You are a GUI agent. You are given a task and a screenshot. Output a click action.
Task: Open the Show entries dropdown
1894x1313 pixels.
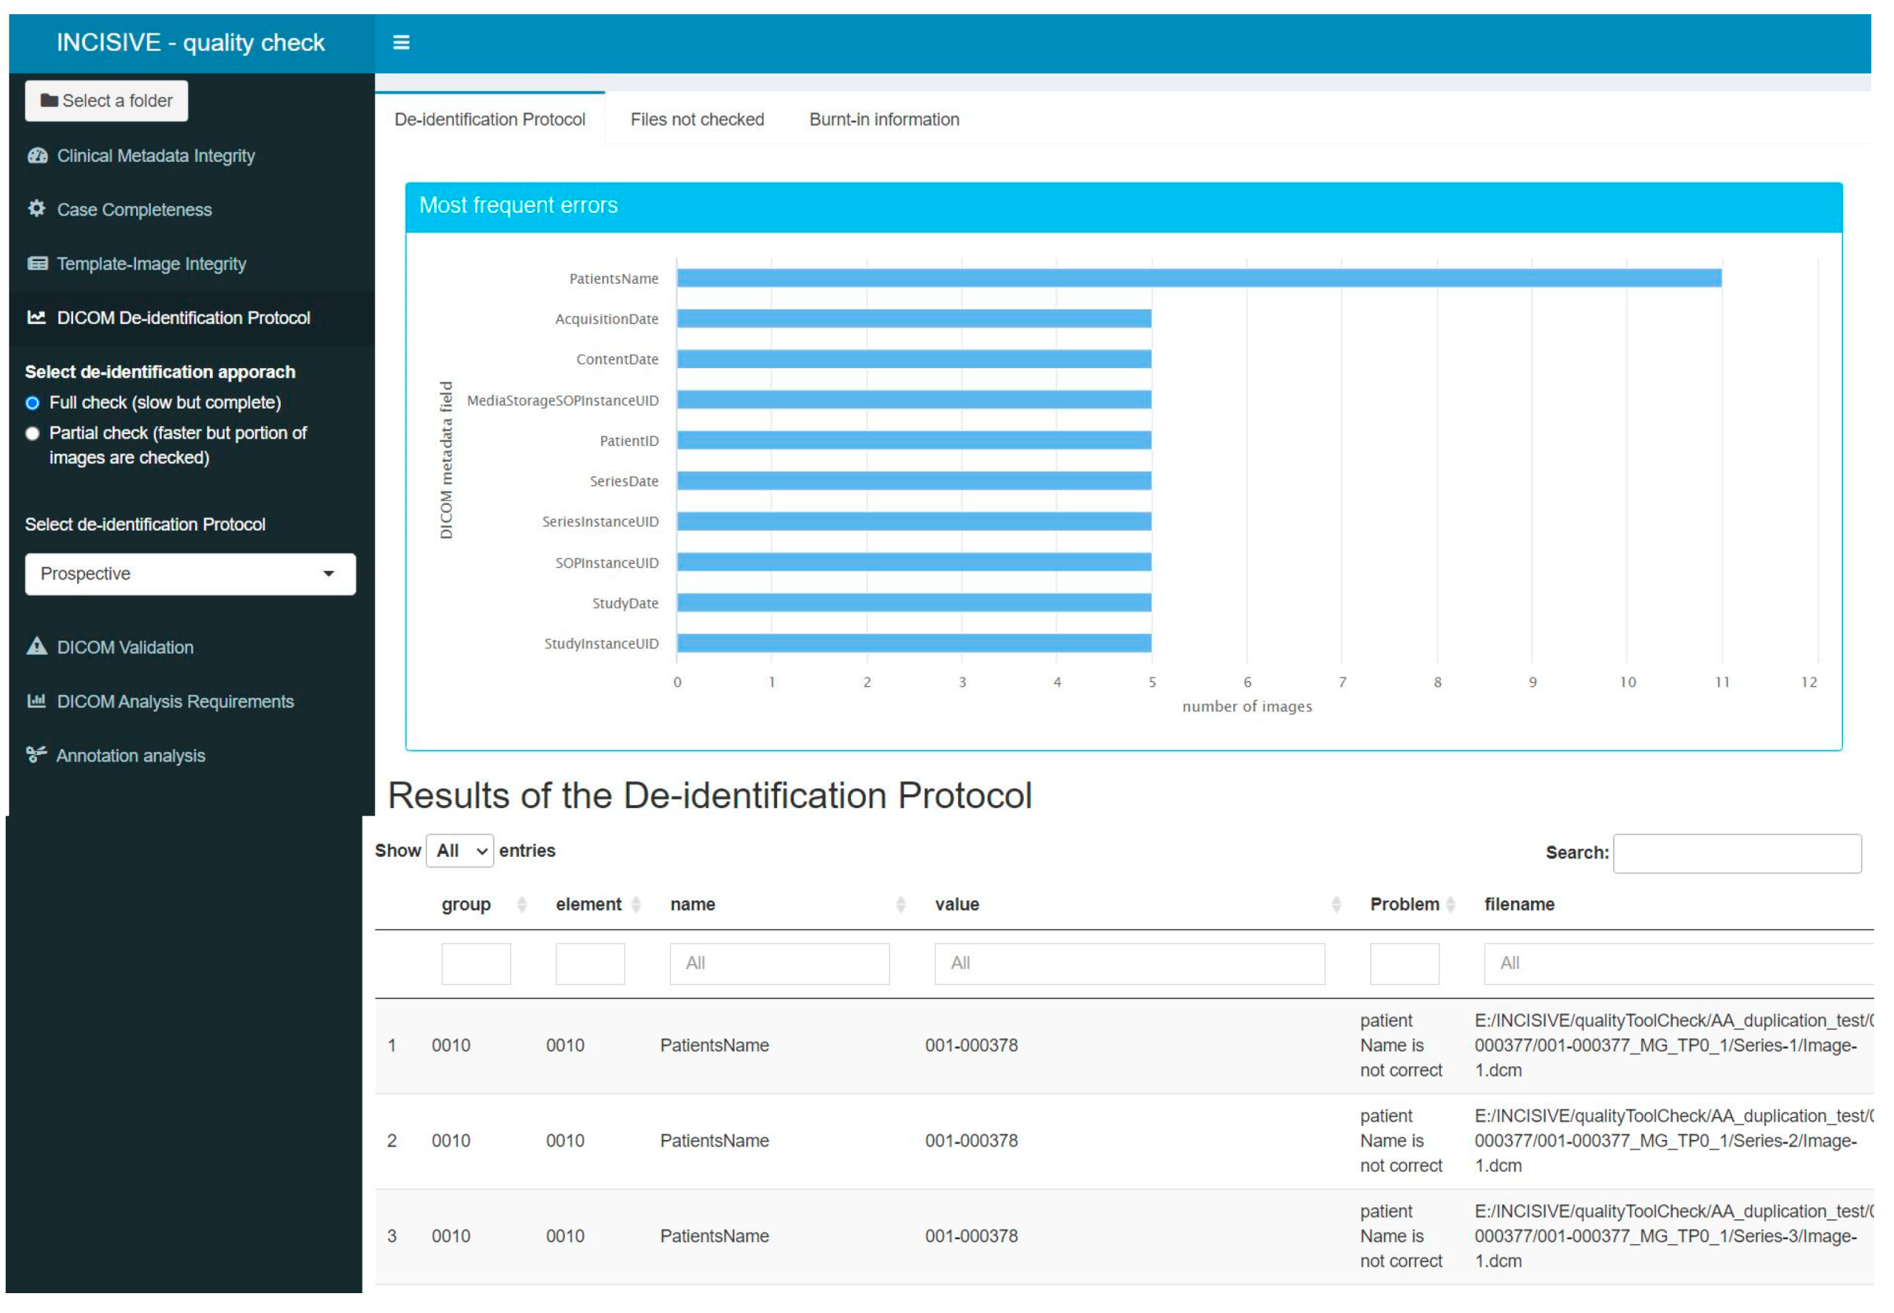click(459, 851)
